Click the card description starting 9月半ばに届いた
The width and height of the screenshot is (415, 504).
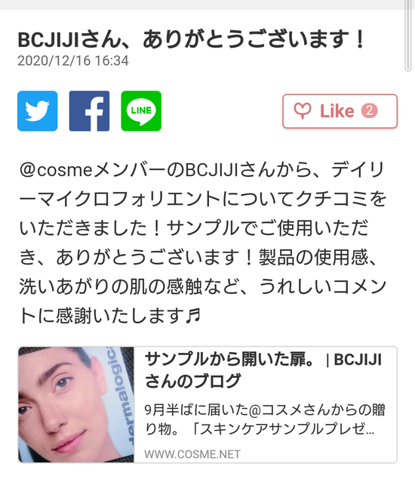pyautogui.click(x=265, y=419)
